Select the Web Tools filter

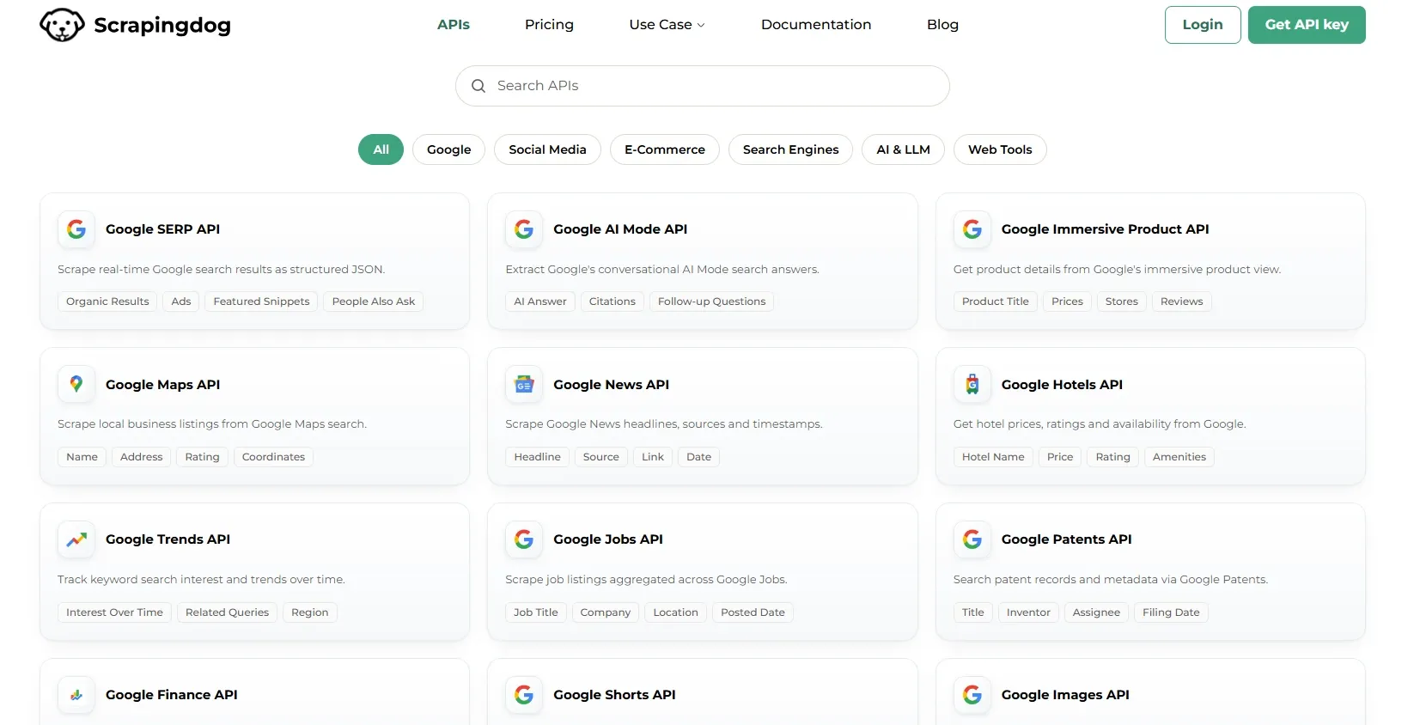click(x=1000, y=149)
